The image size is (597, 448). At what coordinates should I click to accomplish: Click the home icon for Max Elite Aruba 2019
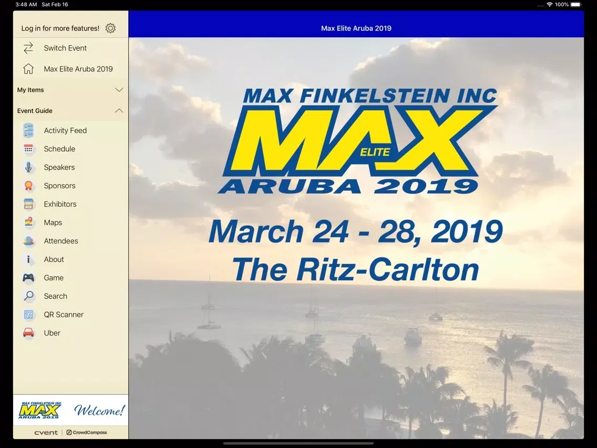pos(28,69)
